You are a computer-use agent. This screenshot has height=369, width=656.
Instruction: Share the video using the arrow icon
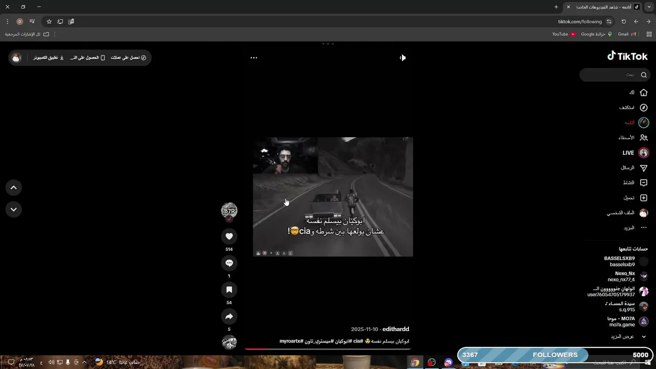coord(229,316)
